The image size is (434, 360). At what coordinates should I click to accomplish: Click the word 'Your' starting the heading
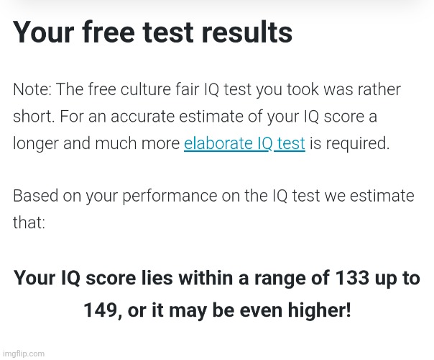click(x=43, y=32)
